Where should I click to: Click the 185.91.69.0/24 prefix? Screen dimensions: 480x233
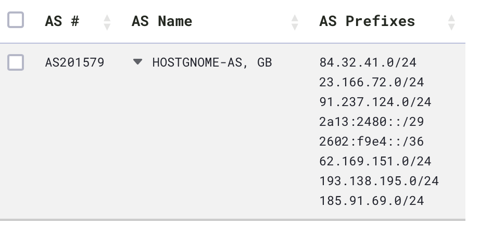coord(372,201)
